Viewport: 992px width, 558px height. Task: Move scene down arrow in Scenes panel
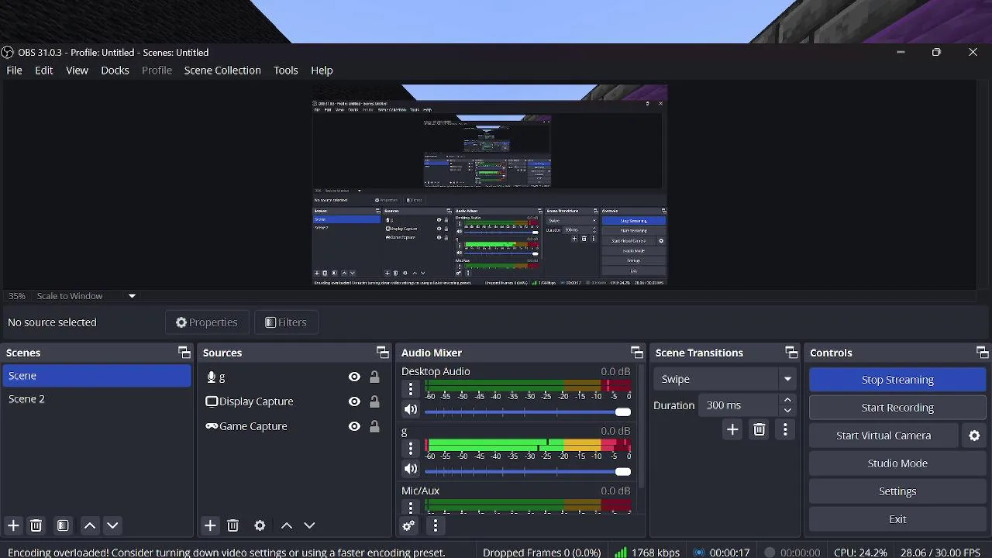click(x=112, y=525)
